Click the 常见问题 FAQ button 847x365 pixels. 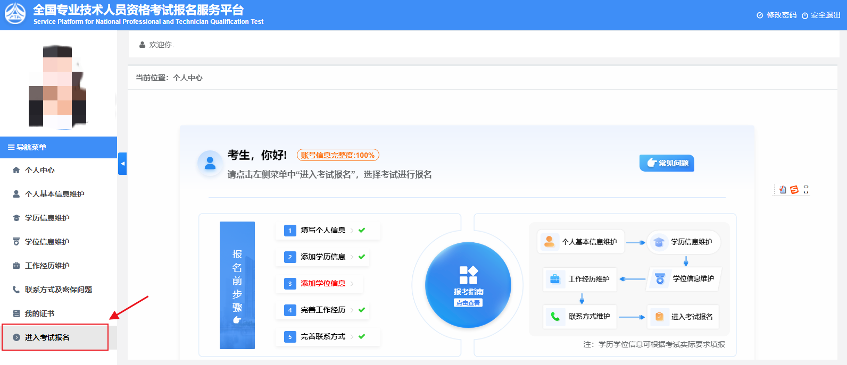pos(667,163)
